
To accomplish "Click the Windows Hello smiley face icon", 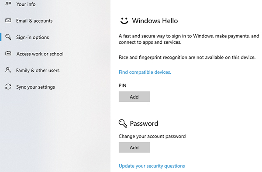I will tap(124, 21).
